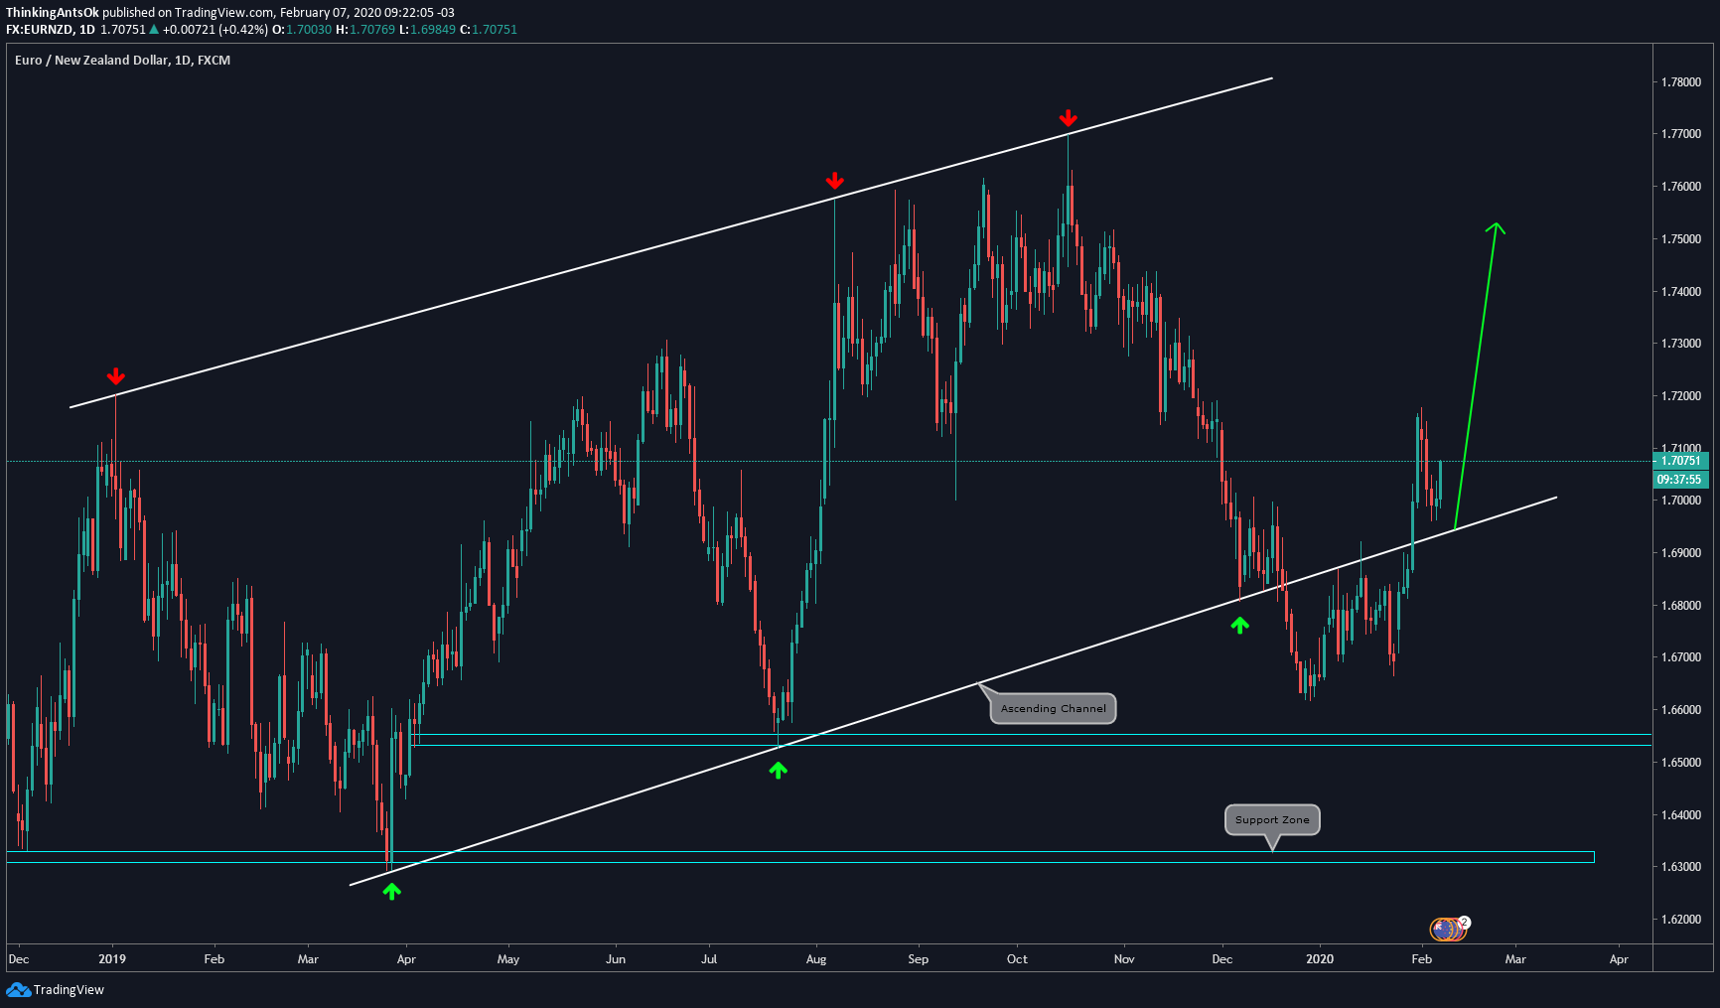This screenshot has width=1720, height=1008.
Task: Click the Jun label on the time axis
Action: [616, 959]
